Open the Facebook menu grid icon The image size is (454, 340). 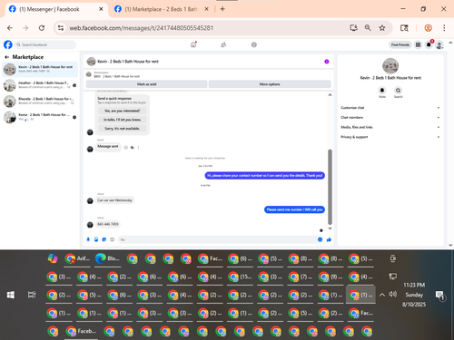418,44
